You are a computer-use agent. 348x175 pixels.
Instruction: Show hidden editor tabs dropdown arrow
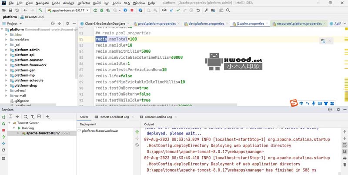coord(345,24)
